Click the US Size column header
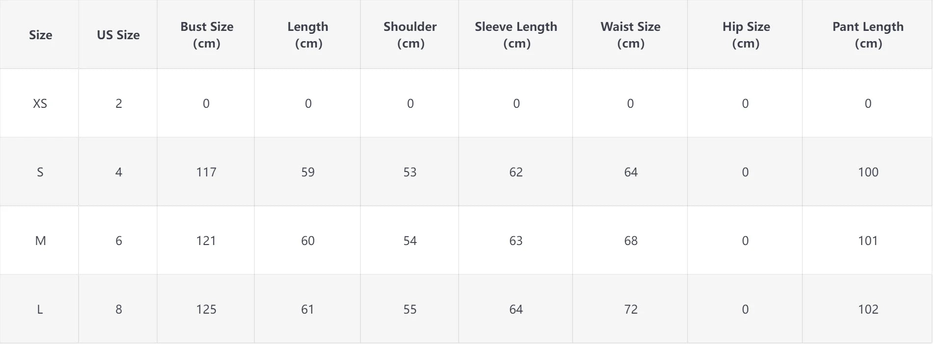This screenshot has height=344, width=933. (118, 35)
